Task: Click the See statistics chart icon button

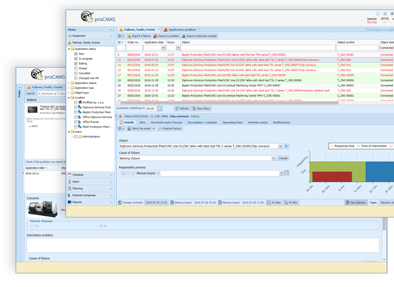Action: [x=356, y=202]
